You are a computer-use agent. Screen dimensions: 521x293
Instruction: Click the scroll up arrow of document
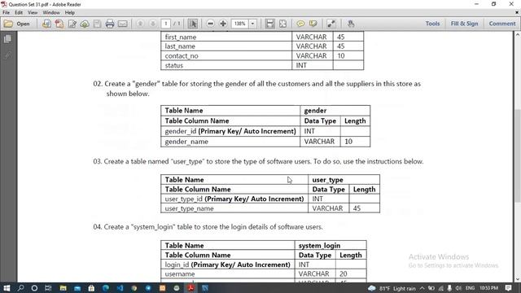(x=518, y=34)
